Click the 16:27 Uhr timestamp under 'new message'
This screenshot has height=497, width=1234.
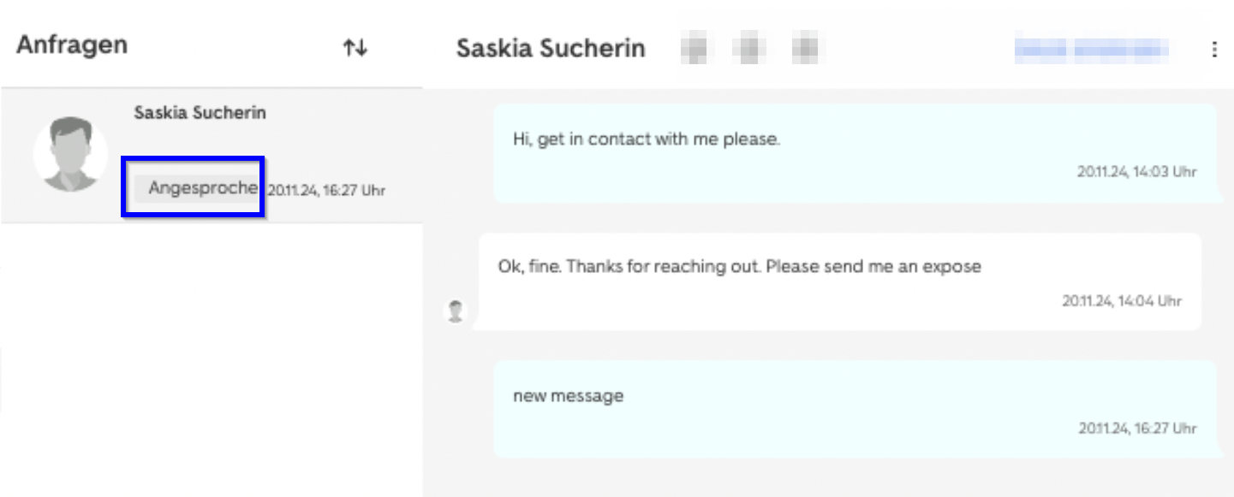1137,429
